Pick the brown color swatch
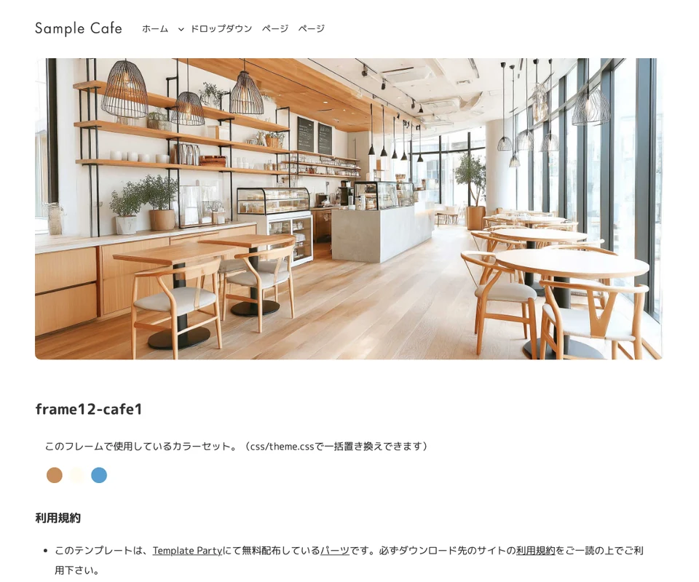This screenshot has width=699, height=582. (55, 475)
